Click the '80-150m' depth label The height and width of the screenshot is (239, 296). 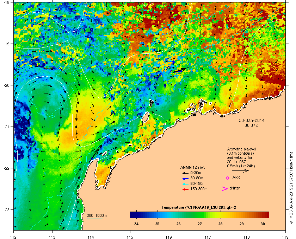pos(198,183)
